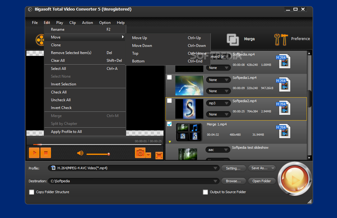Choose Rename from Edit menu
The width and height of the screenshot is (337, 218).
point(85,30)
